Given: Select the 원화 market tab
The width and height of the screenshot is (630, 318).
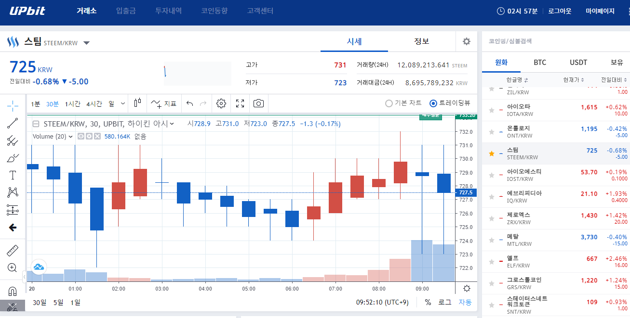Looking at the screenshot, I should tap(501, 63).
